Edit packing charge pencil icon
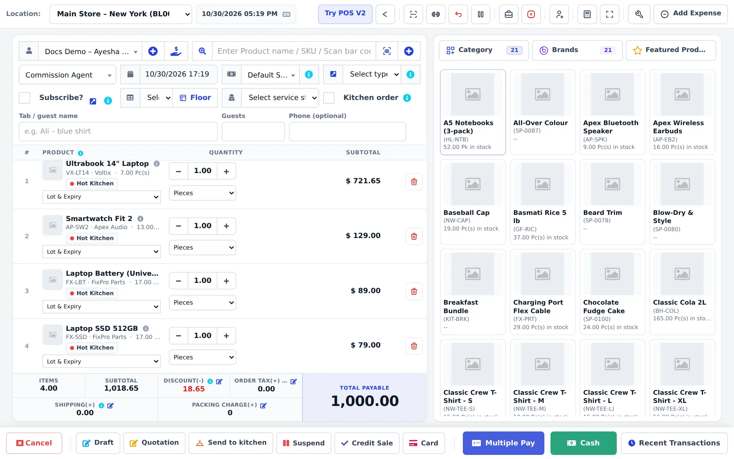Screen dimensions: 734x459 pyautogui.click(x=263, y=406)
